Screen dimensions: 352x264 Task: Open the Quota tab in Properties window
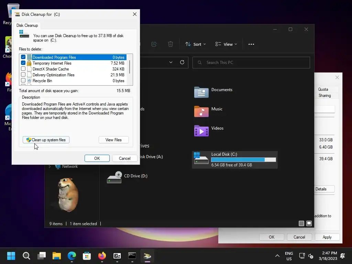[323, 89]
